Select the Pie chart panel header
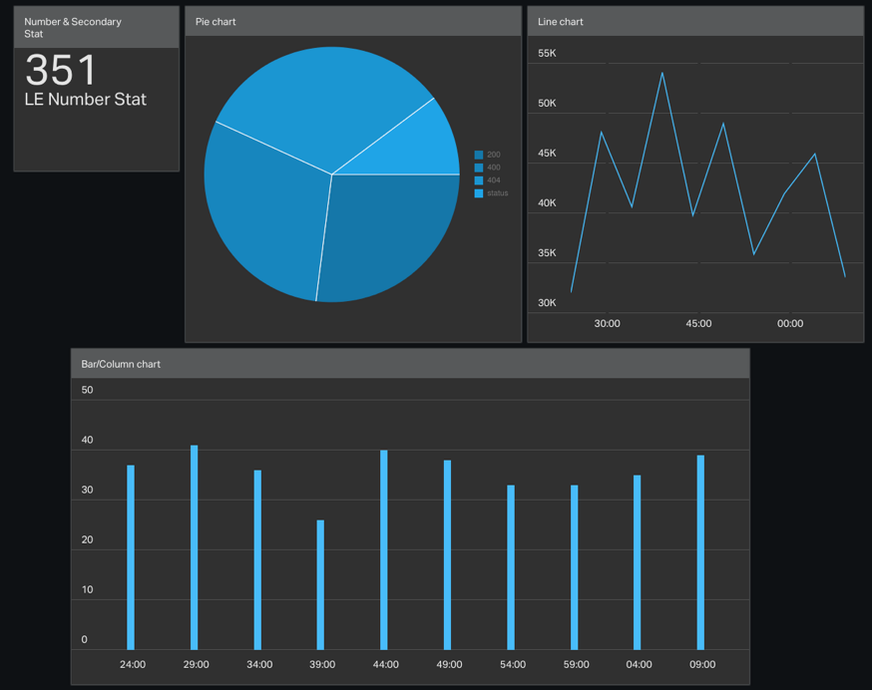This screenshot has width=872, height=690. 353,22
